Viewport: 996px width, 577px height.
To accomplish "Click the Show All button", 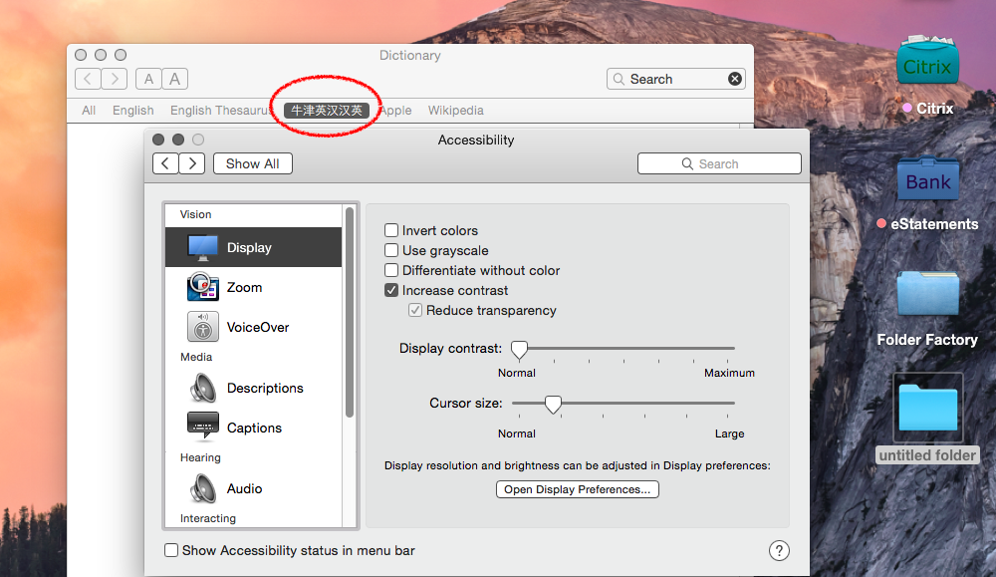I will pyautogui.click(x=253, y=163).
